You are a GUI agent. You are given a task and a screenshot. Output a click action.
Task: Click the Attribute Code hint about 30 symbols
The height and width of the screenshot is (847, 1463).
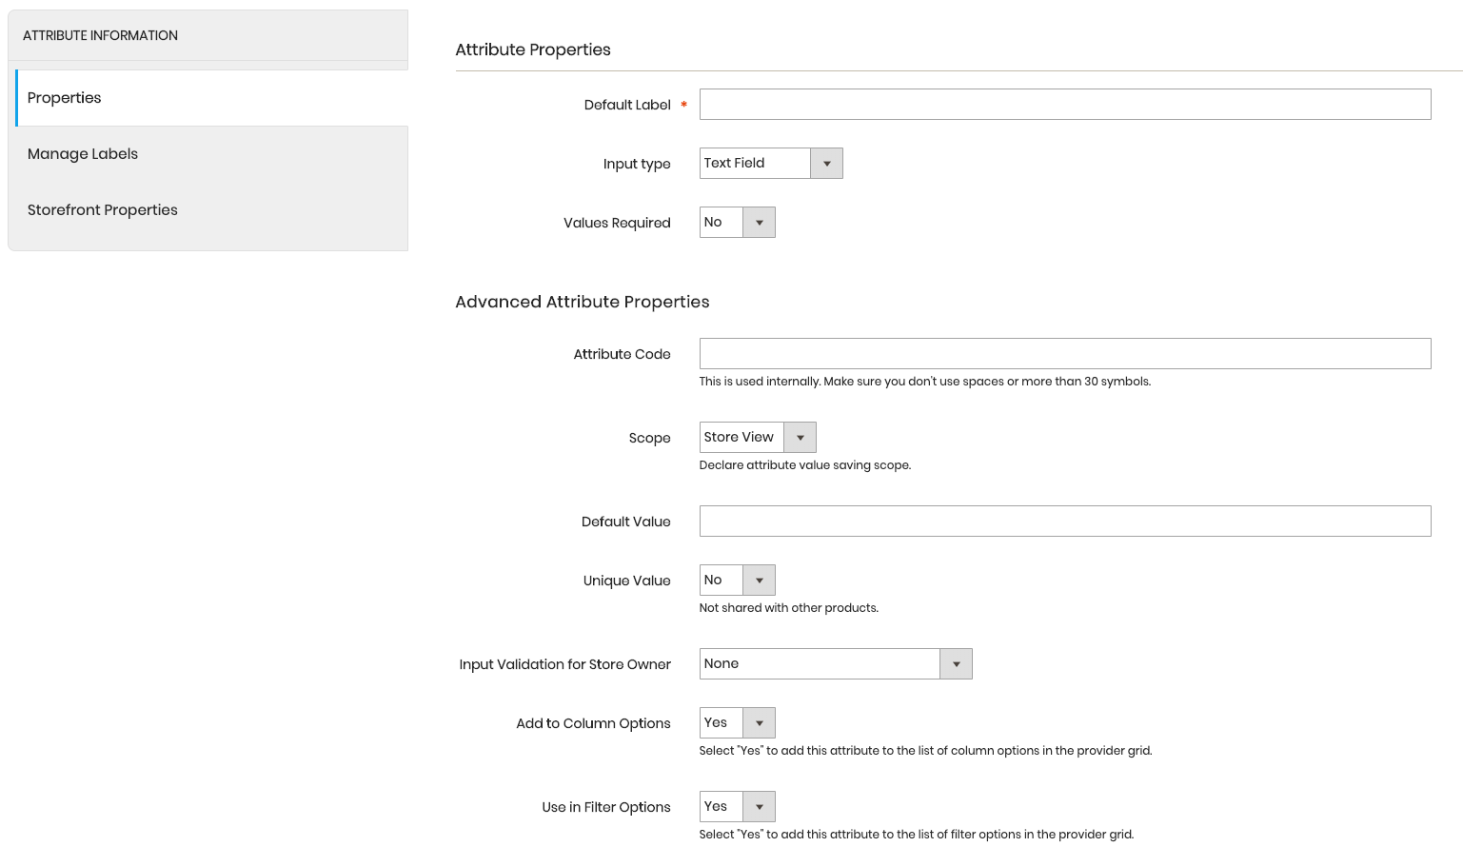coord(925,382)
